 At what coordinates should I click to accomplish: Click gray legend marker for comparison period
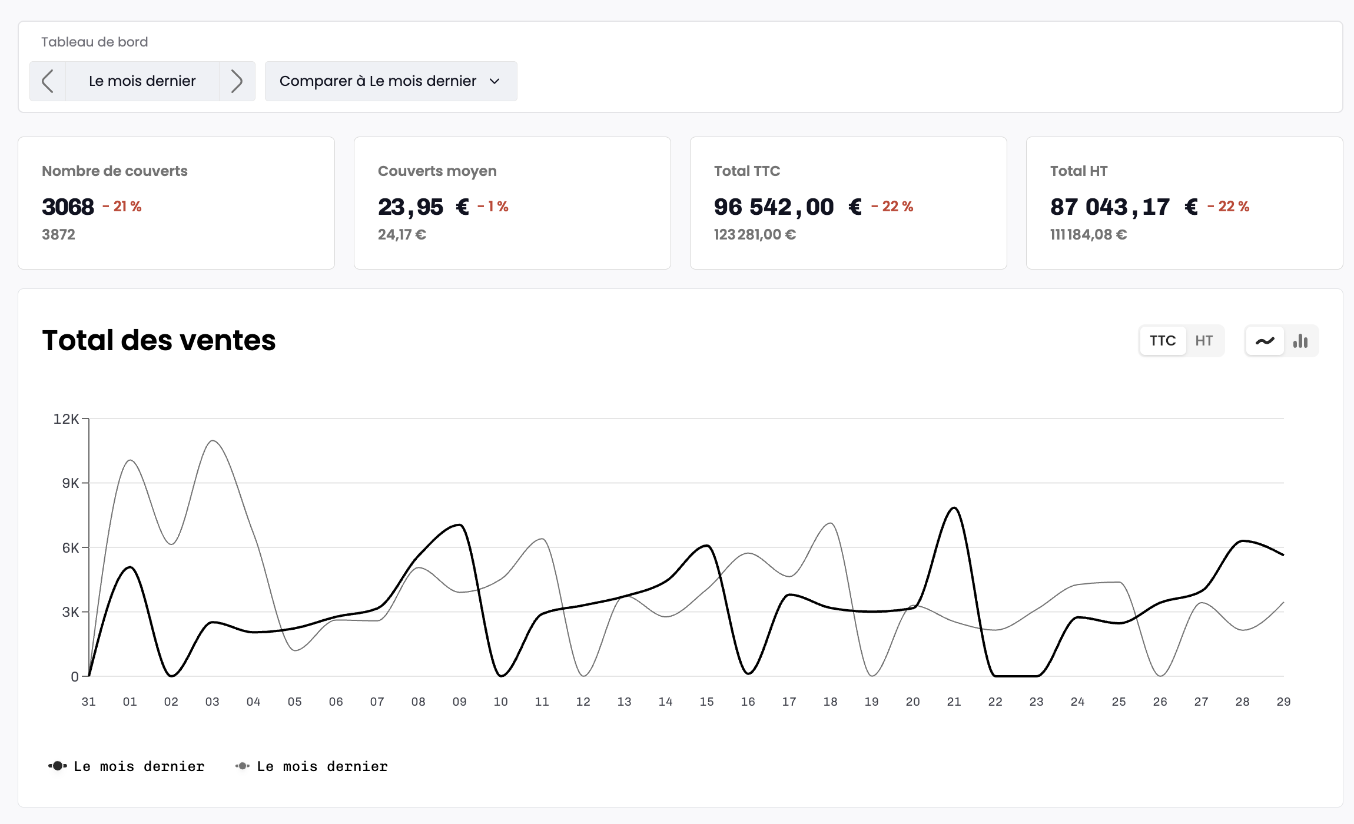[242, 766]
